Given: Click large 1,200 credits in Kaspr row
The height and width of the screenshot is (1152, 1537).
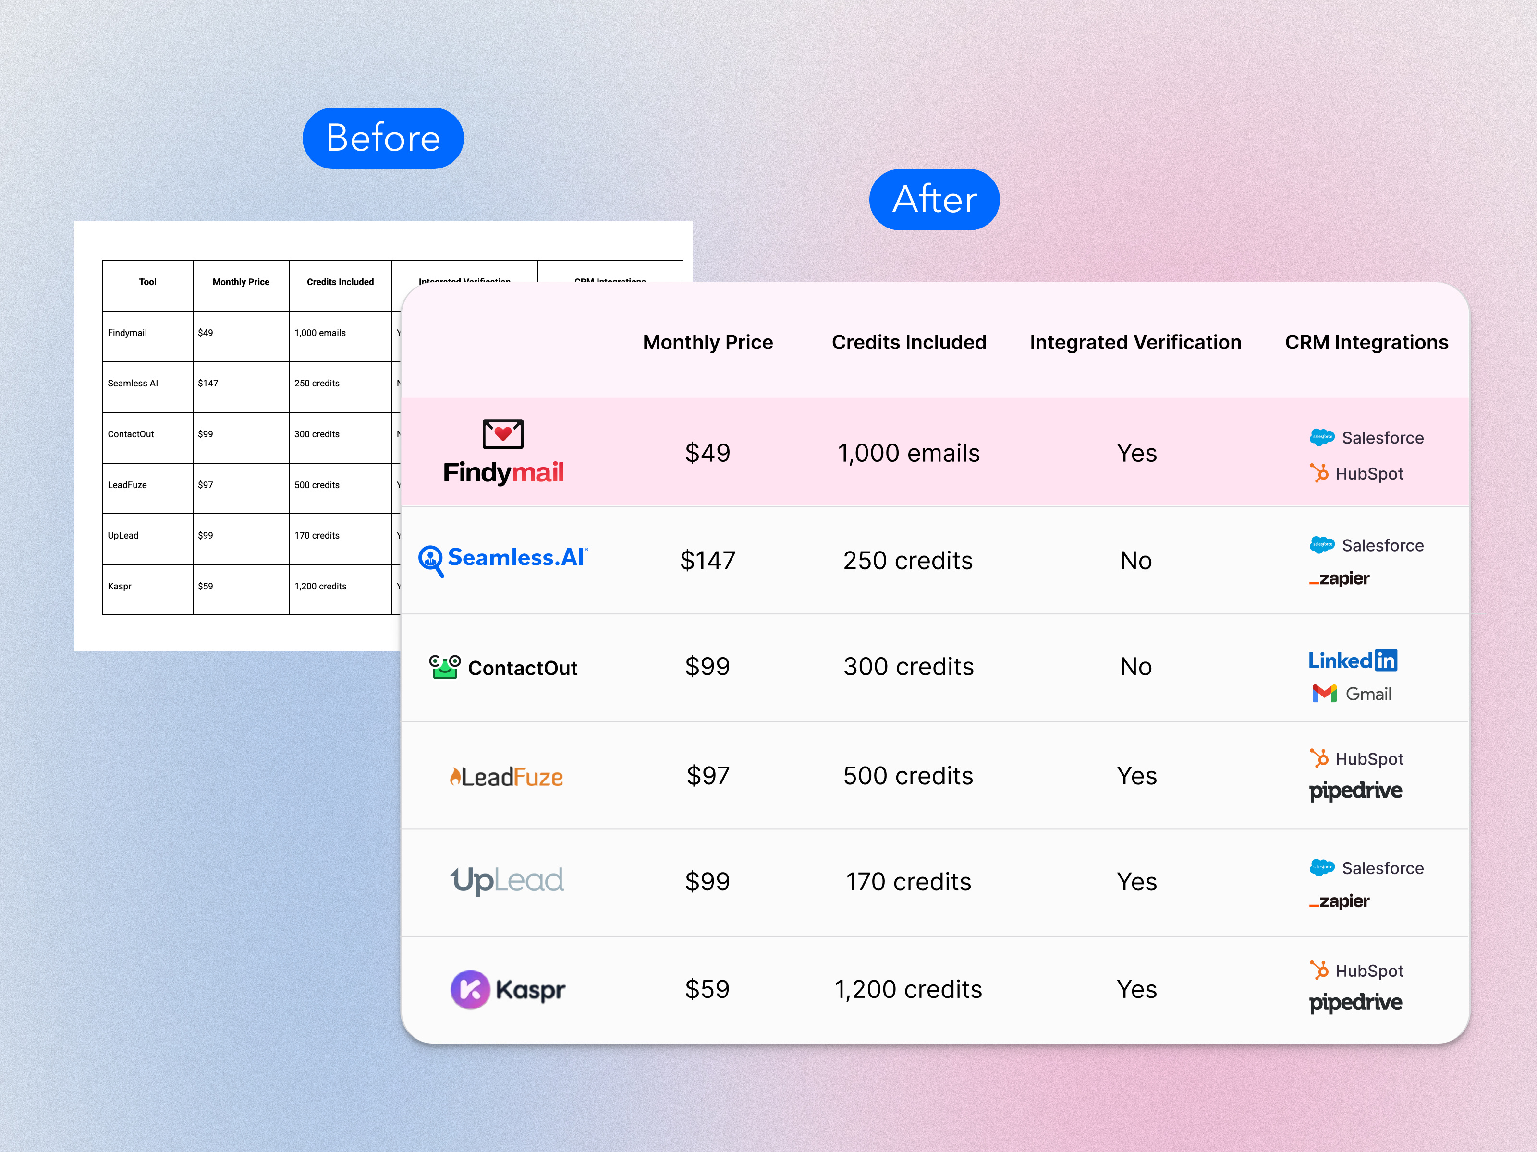Looking at the screenshot, I should point(908,989).
